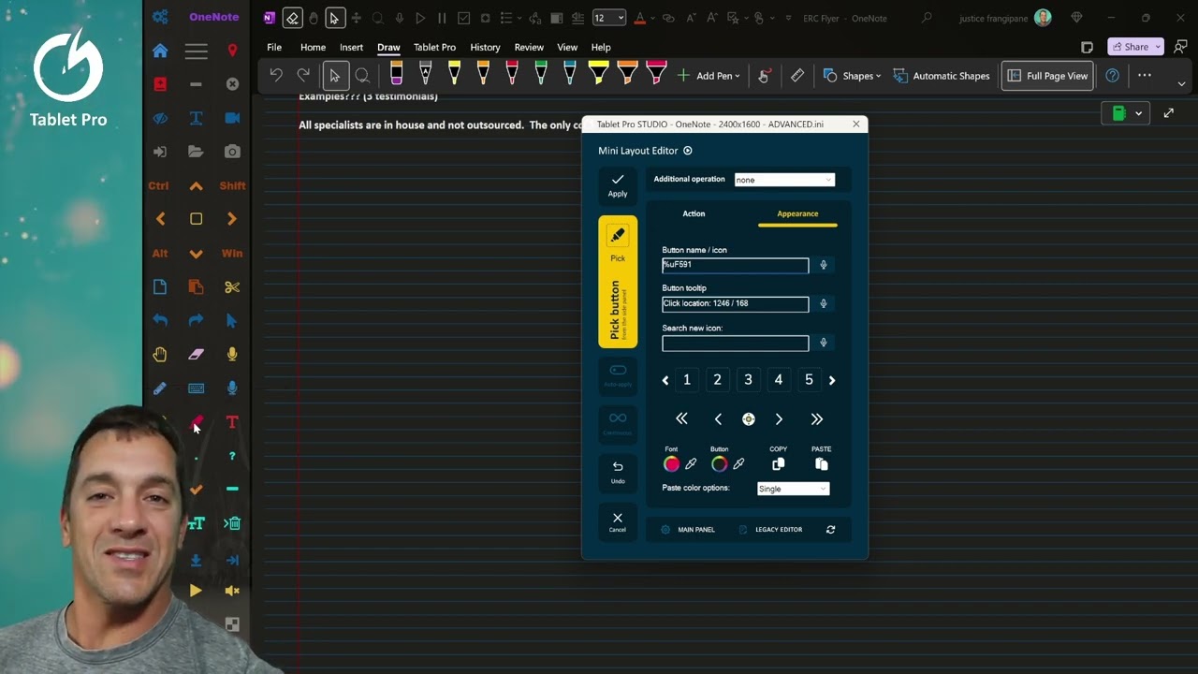Click the Tablet Pro gears settings icon

point(160,17)
